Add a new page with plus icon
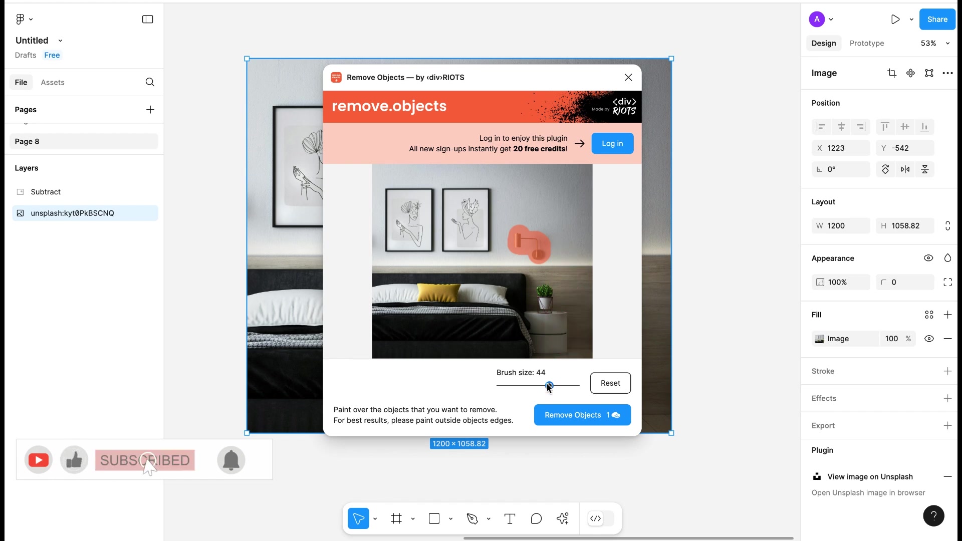Screen dimensions: 962x541 tap(150, 110)
